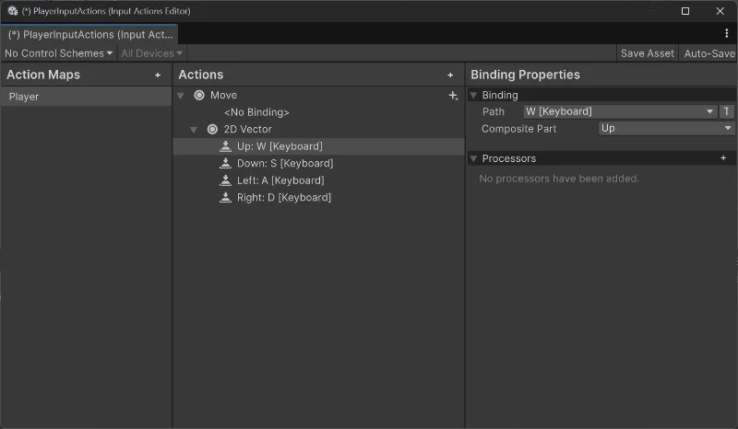This screenshot has height=429, width=738.
Task: Select the PlayerInputActions tab
Action: coord(89,34)
